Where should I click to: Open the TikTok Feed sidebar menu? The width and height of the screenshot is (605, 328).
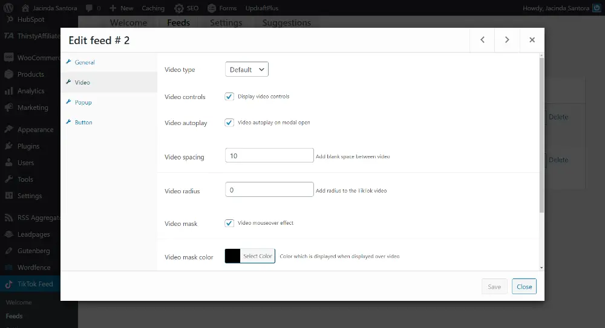pyautogui.click(x=35, y=284)
